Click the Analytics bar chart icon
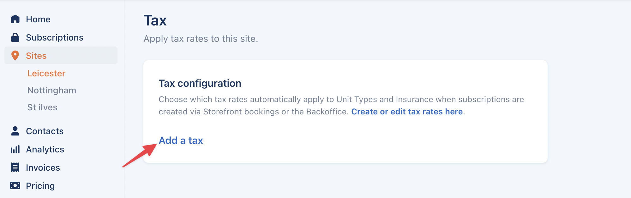This screenshot has height=198, width=631. click(x=15, y=149)
